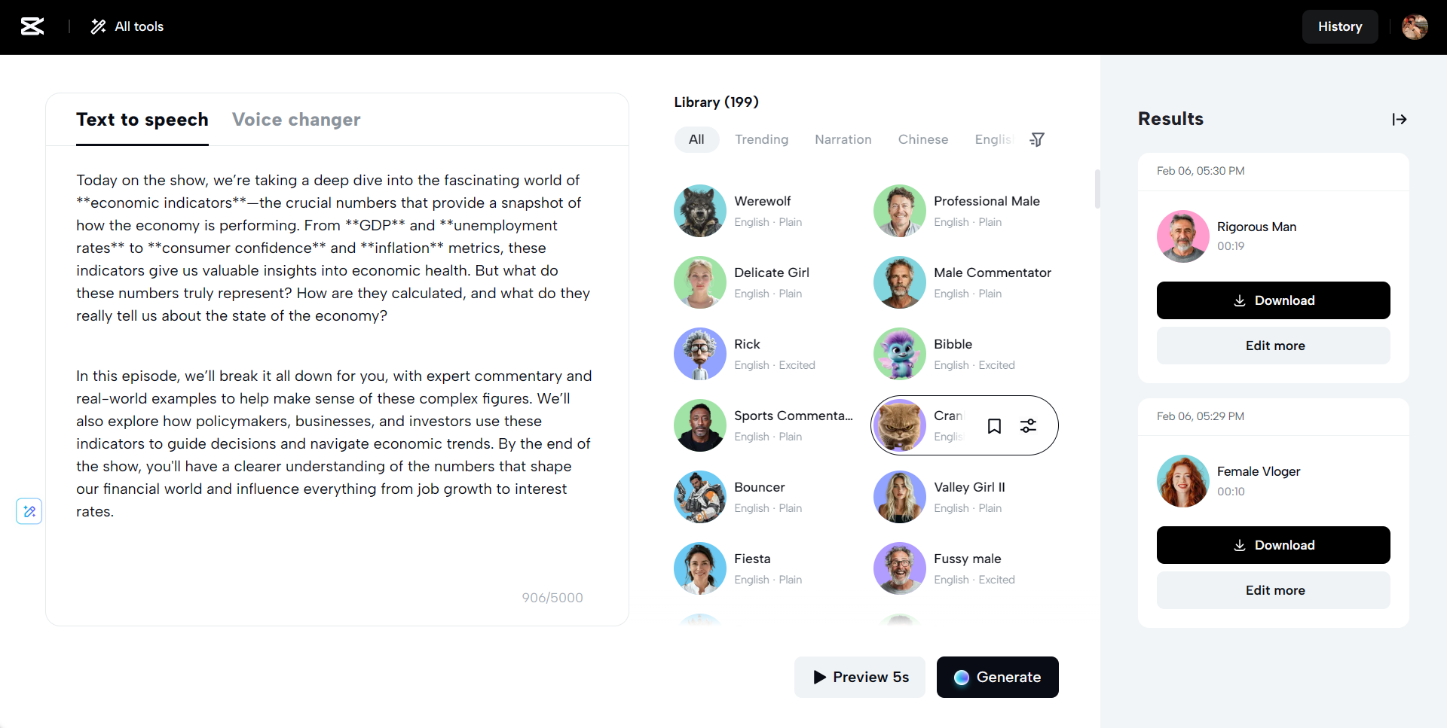The height and width of the screenshot is (728, 1447).
Task: Download the Rigorous Man result
Action: (1273, 300)
